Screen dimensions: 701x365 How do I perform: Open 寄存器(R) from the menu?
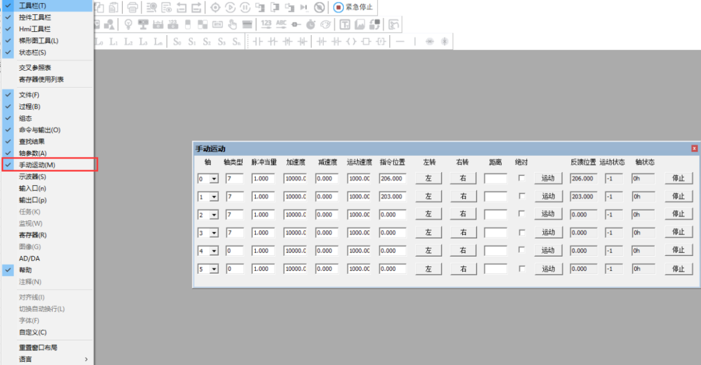pos(47,235)
